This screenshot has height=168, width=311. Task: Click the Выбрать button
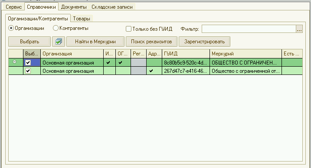coord(29,42)
